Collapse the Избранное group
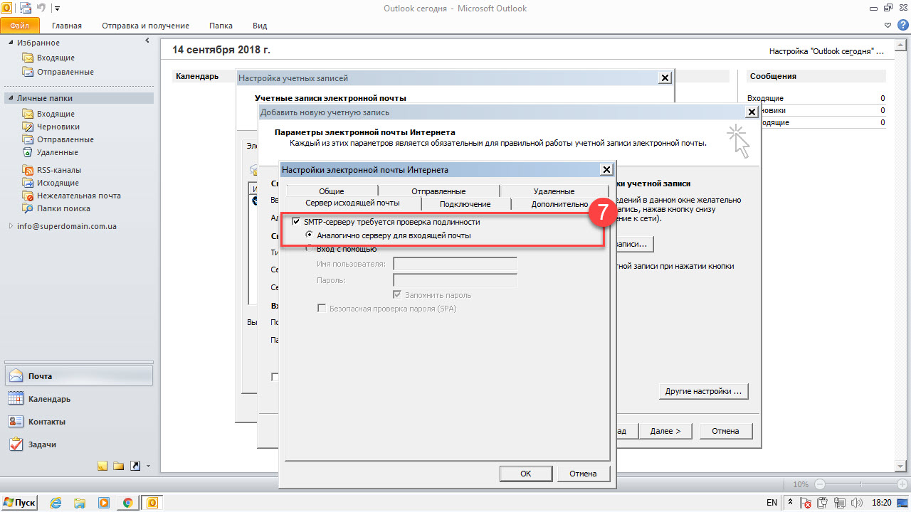911x512 pixels. click(10, 43)
